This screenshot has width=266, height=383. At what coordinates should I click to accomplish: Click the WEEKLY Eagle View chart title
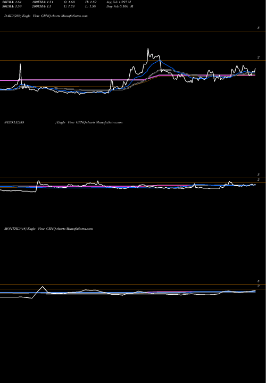[63, 122]
